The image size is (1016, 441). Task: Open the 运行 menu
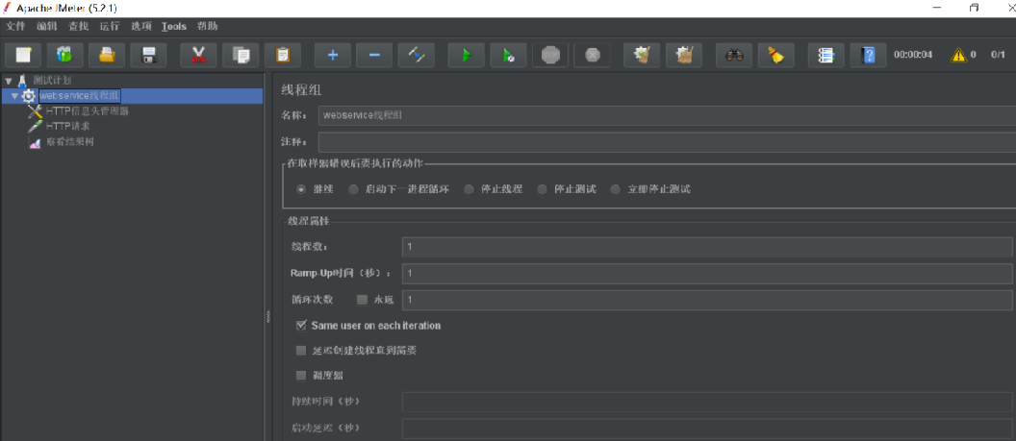coord(110,27)
